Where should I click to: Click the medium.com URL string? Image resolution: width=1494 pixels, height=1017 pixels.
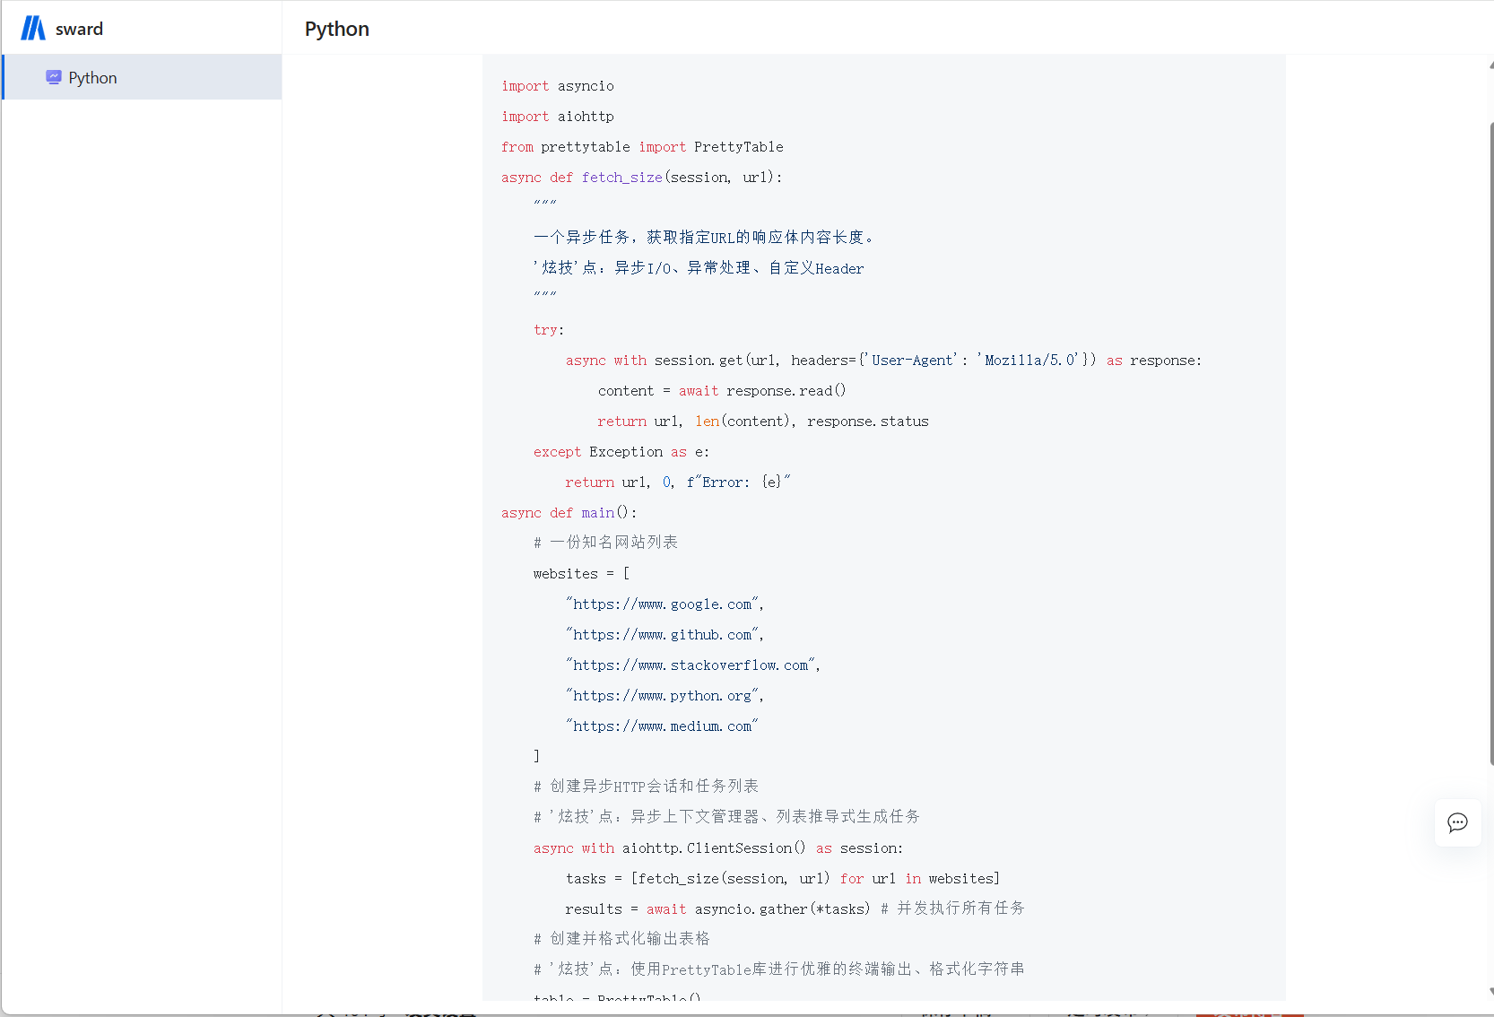pyautogui.click(x=662, y=726)
